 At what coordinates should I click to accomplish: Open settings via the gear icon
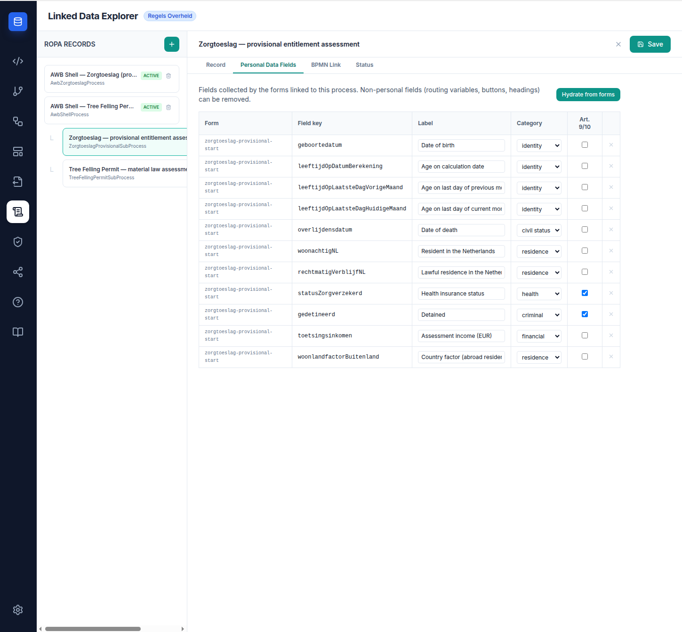[x=18, y=610]
